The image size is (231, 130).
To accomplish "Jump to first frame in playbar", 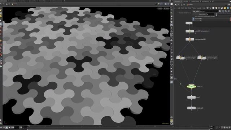I will tap(1, 127).
